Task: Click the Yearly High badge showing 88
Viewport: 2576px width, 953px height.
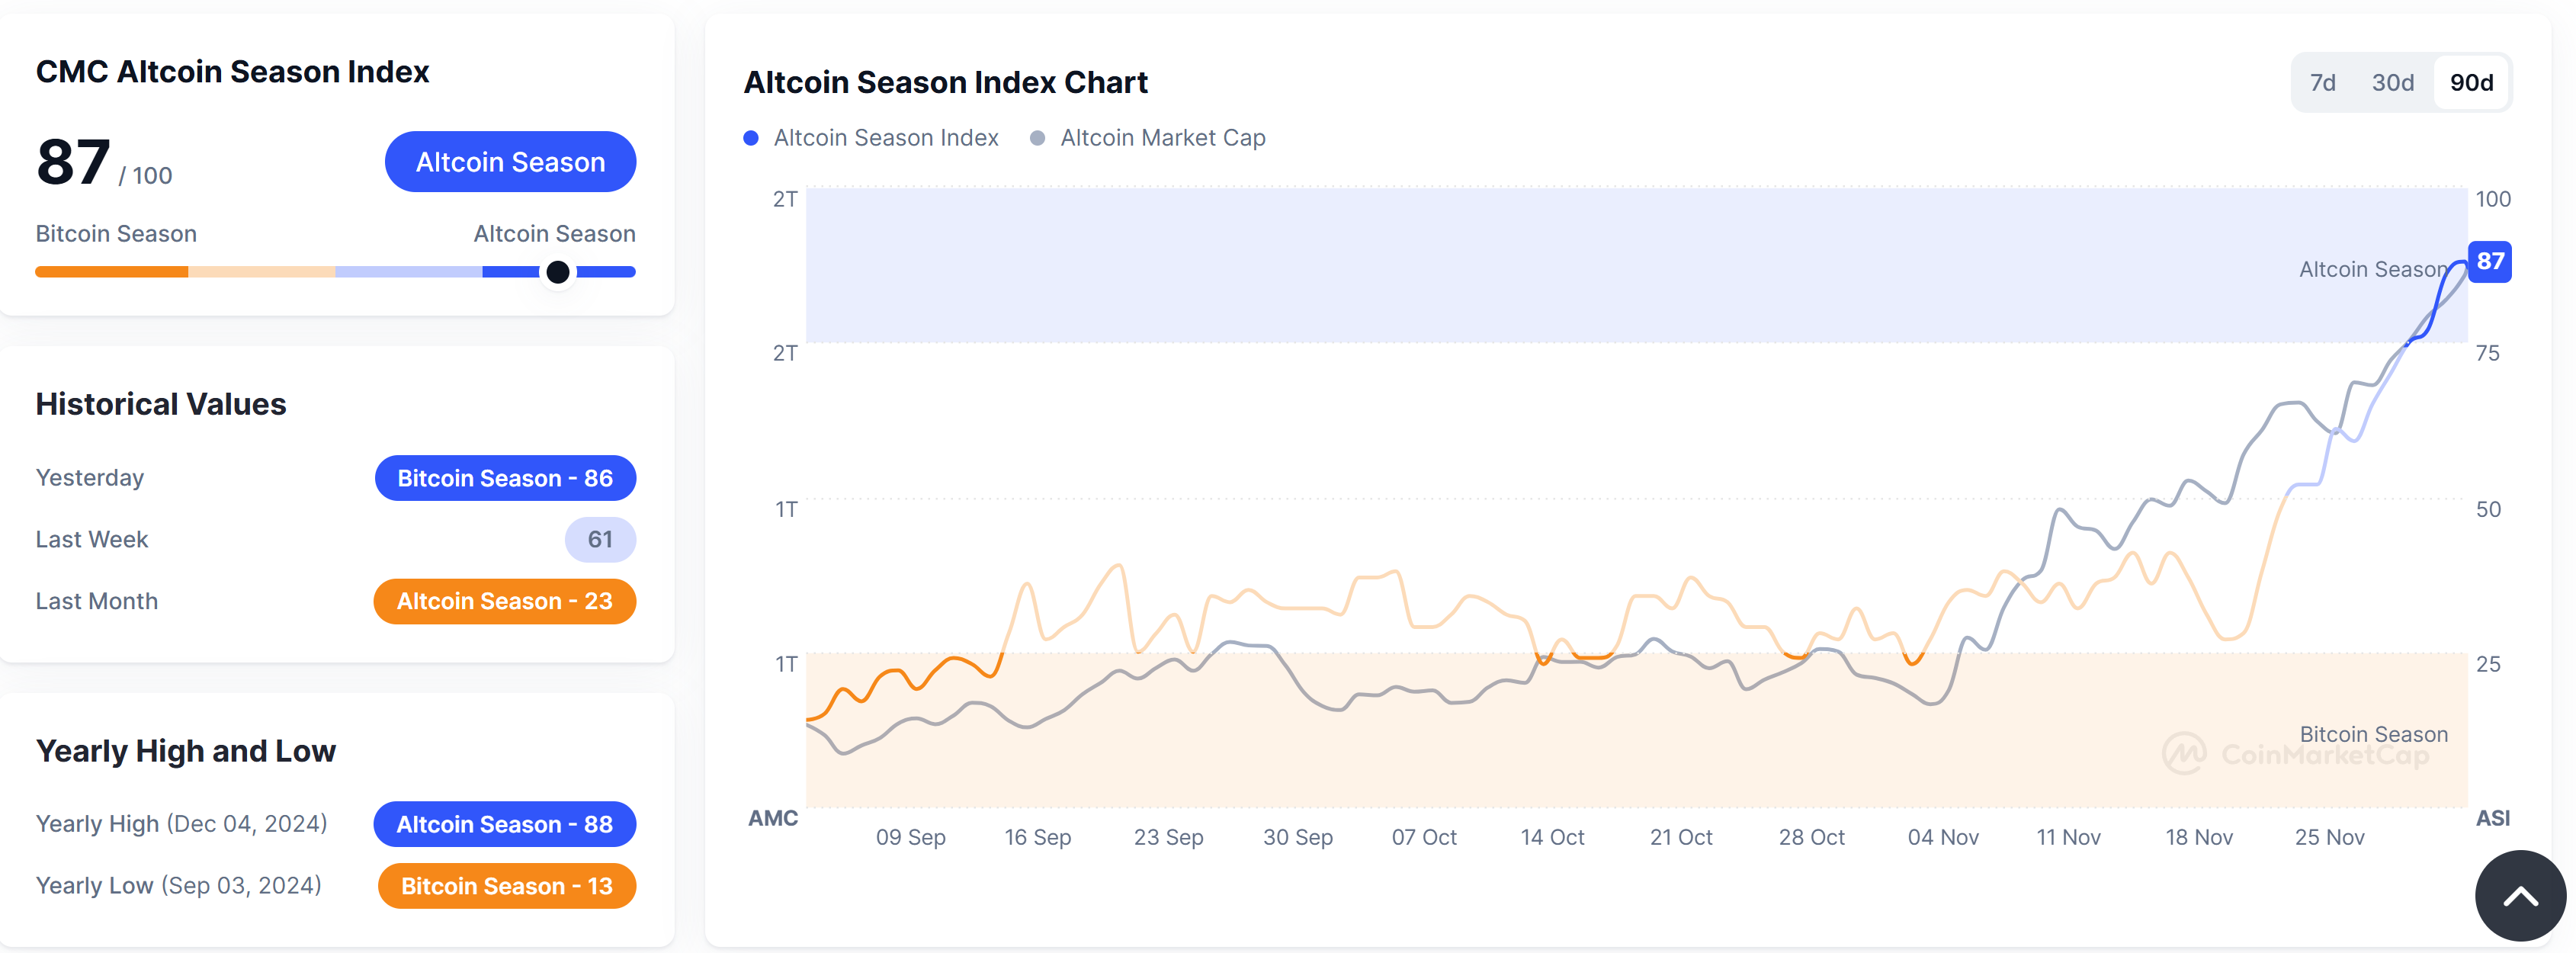Action: (505, 824)
